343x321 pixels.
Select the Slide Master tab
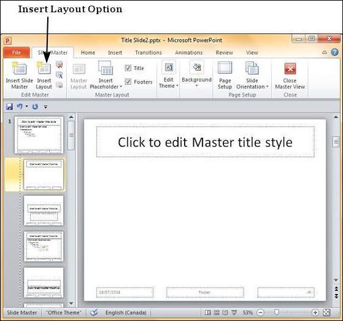pos(53,53)
